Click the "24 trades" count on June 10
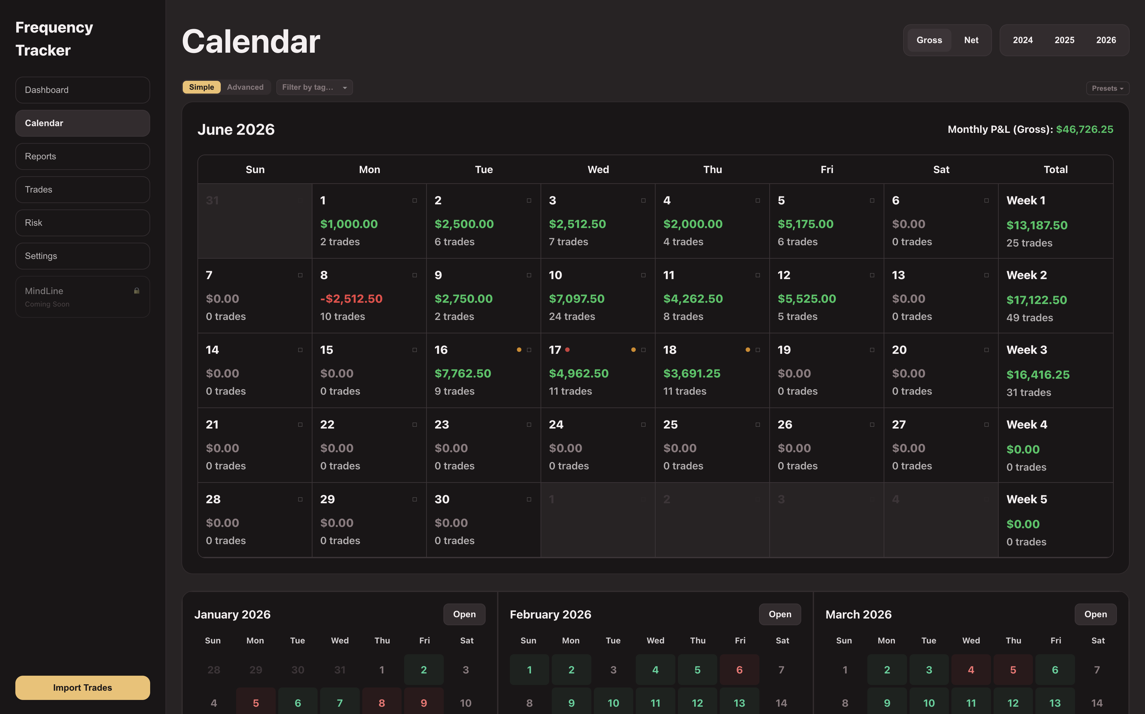1145x714 pixels. [572, 317]
